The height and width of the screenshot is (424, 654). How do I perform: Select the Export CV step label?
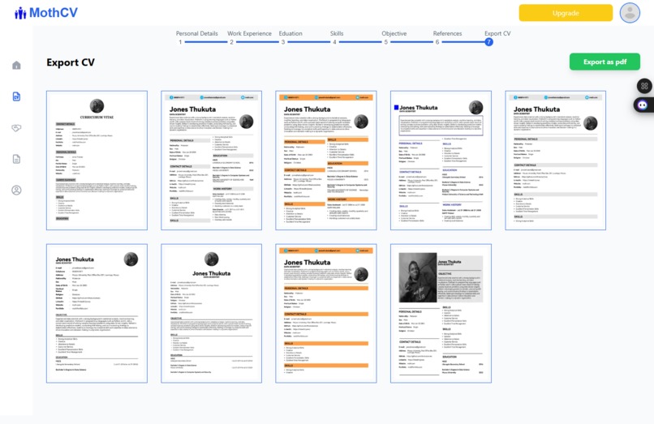(497, 33)
